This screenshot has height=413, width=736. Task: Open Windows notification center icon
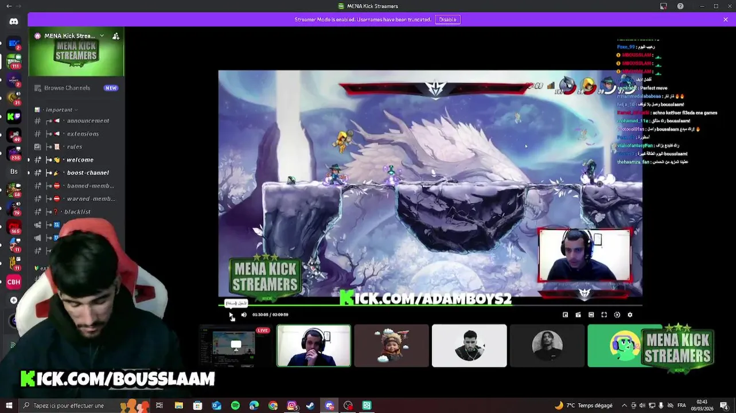724,406
